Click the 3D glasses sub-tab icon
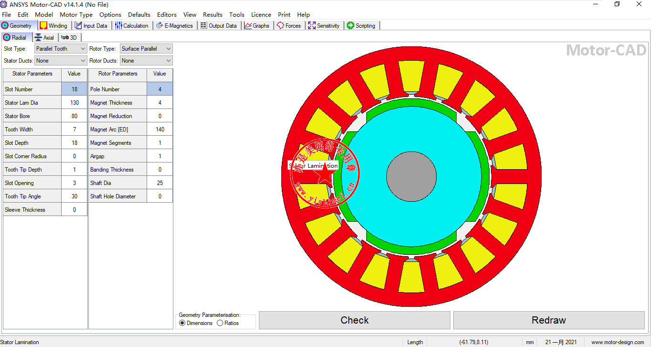The image size is (651, 347). 65,37
